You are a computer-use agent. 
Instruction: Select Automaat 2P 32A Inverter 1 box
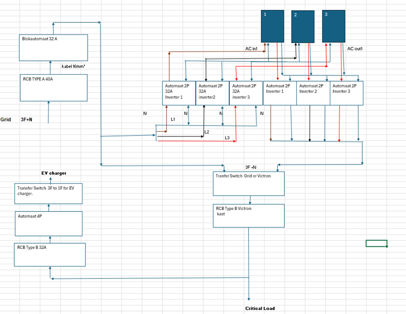pos(179,93)
